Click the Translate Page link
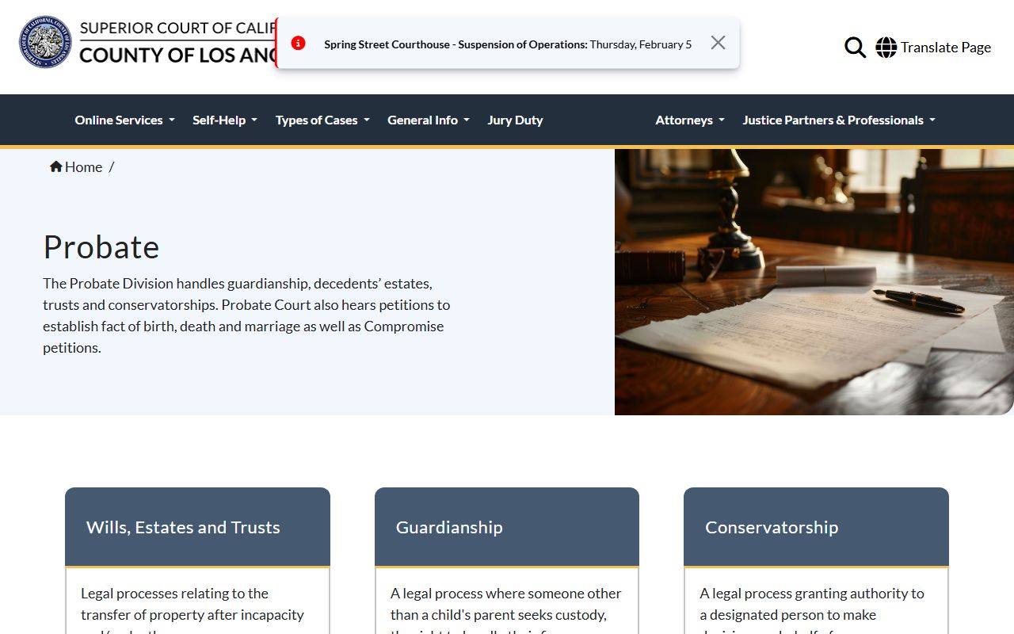 pyautogui.click(x=946, y=48)
